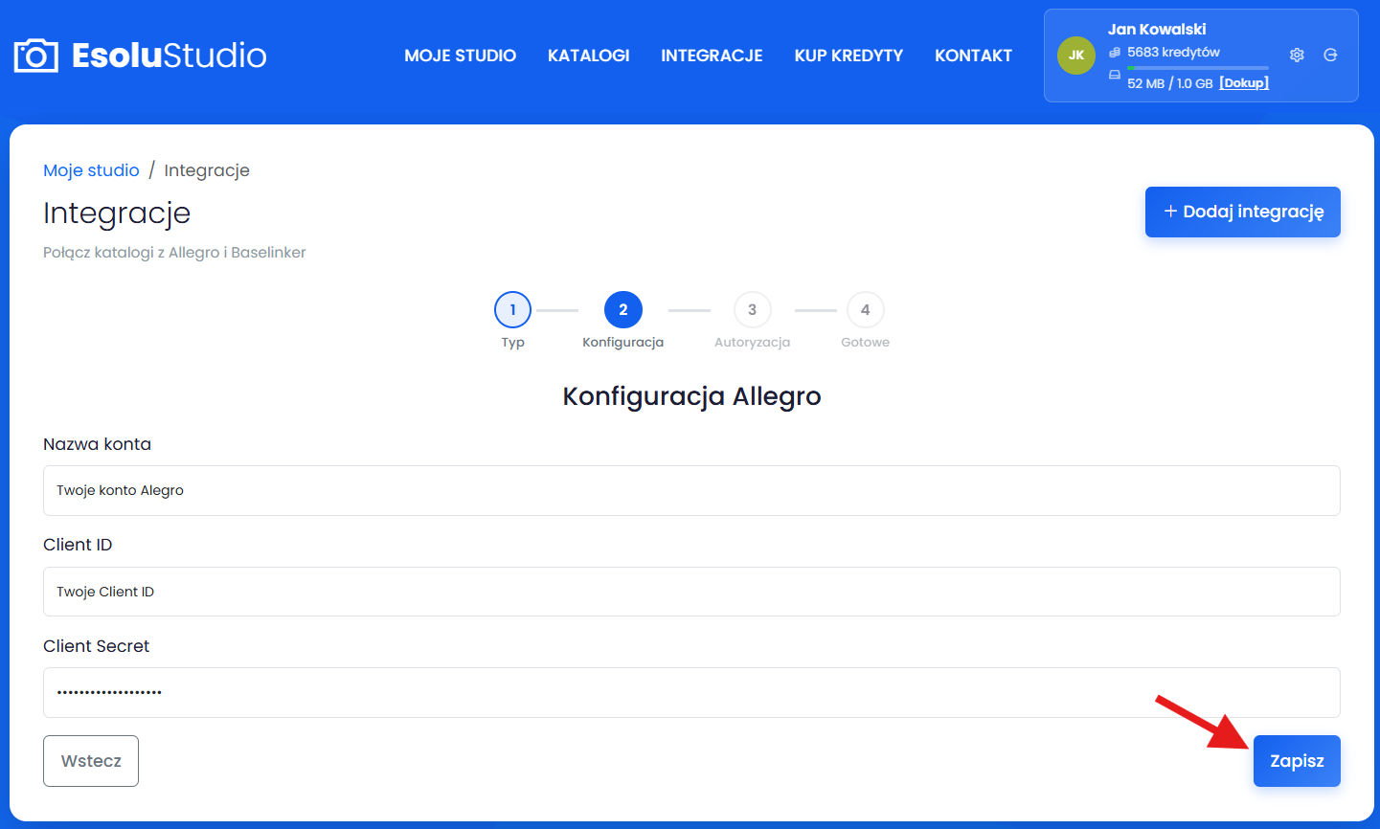Screen dimensions: 1380x829
Task: Click the 5683 kredytów text
Action: (1173, 53)
